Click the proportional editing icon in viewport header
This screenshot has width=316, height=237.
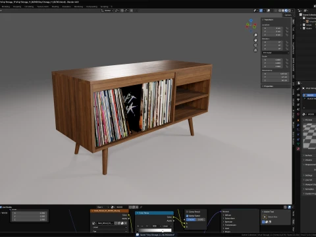pos(132,11)
